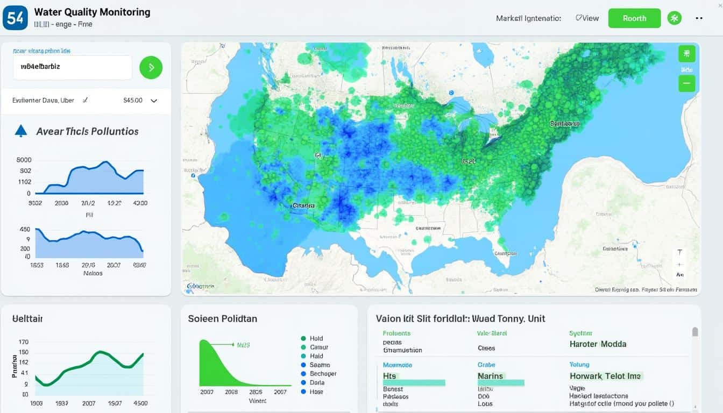Click the highlighted green bar under Marins
The width and height of the screenshot is (723, 413).
pos(500,383)
